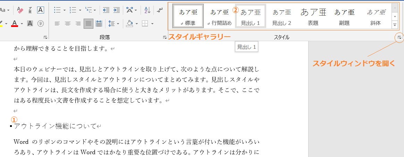Click the Distributed alignment icon
The image size is (404, 157).
[x=99, y=24]
